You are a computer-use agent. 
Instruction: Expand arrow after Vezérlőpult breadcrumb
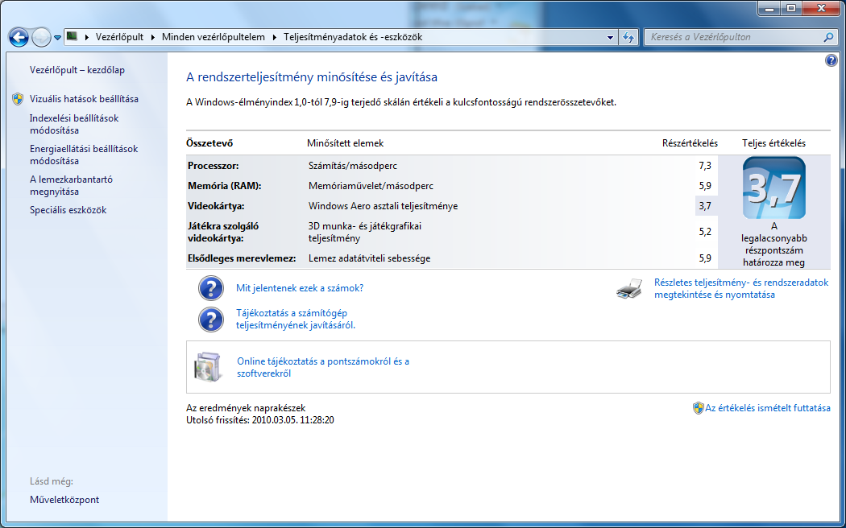pos(153,37)
